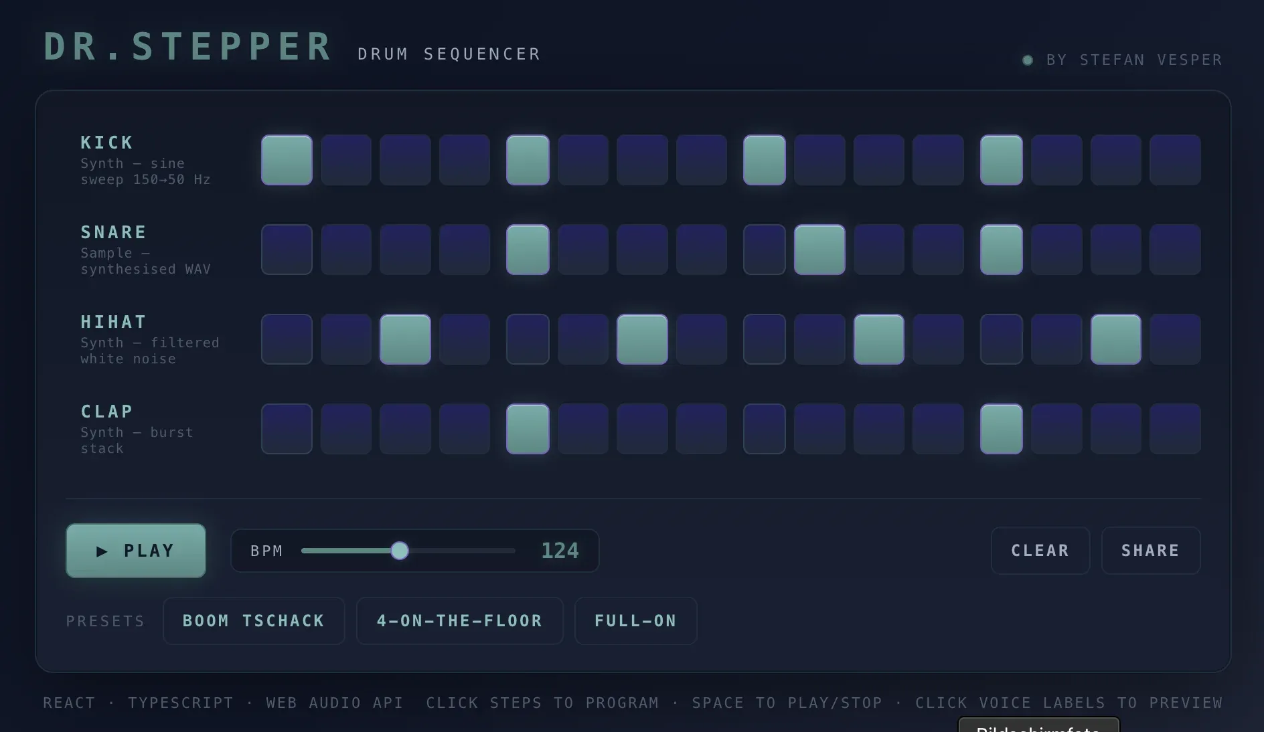Enable Kick step 16

pyautogui.click(x=1175, y=160)
